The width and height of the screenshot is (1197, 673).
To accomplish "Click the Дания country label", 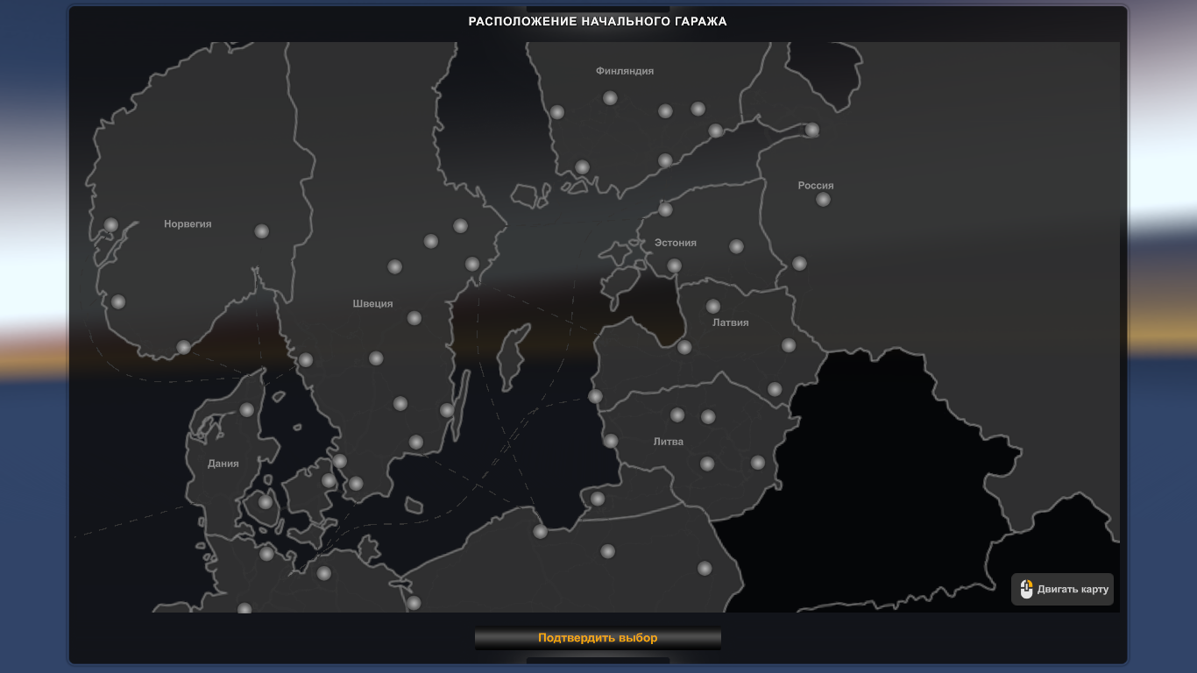I will coord(223,464).
